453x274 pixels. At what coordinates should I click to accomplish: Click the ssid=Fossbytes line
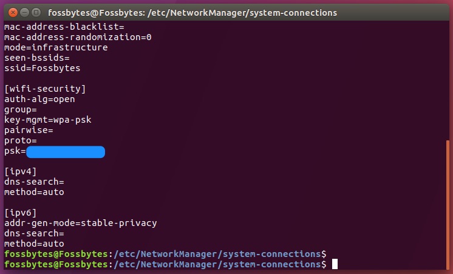pyautogui.click(x=42, y=68)
